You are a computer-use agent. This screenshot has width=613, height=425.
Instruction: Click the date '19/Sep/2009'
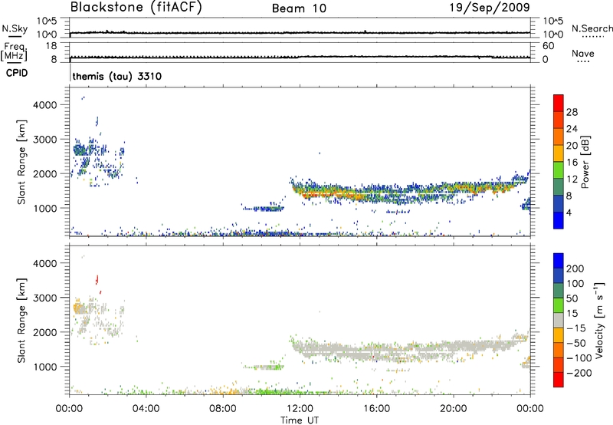[x=490, y=7]
